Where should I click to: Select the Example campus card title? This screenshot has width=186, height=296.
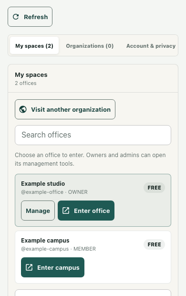45,241
